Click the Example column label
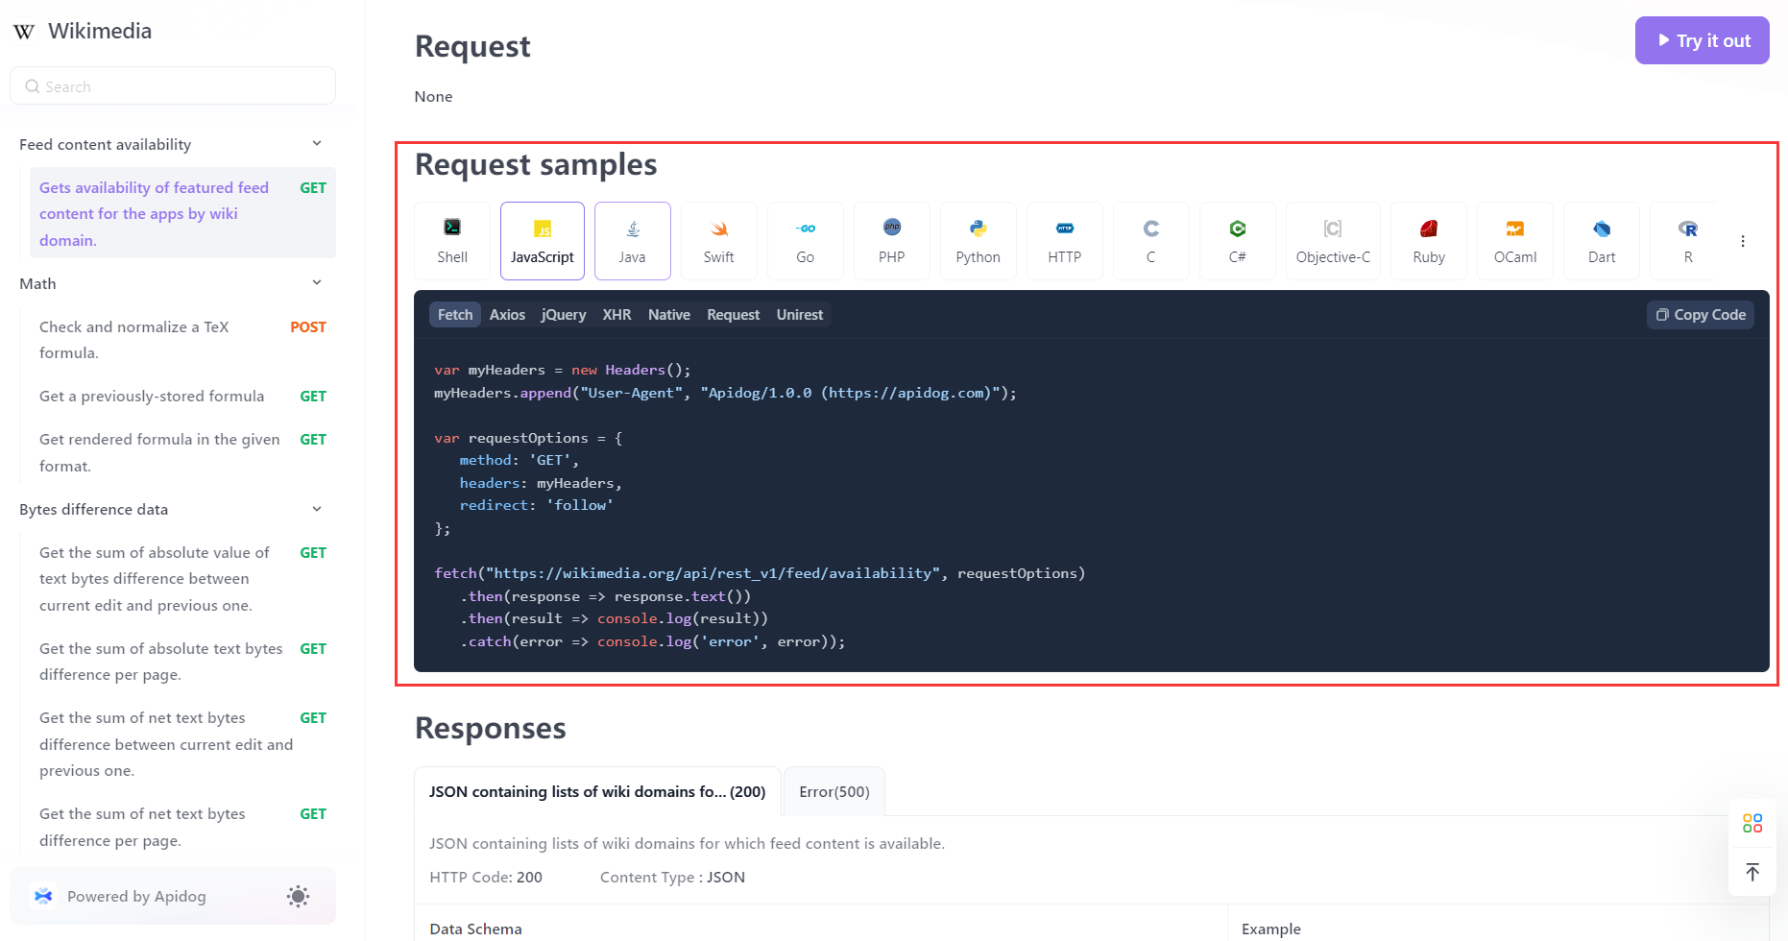Image resolution: width=1788 pixels, height=941 pixels. pos(1271,929)
